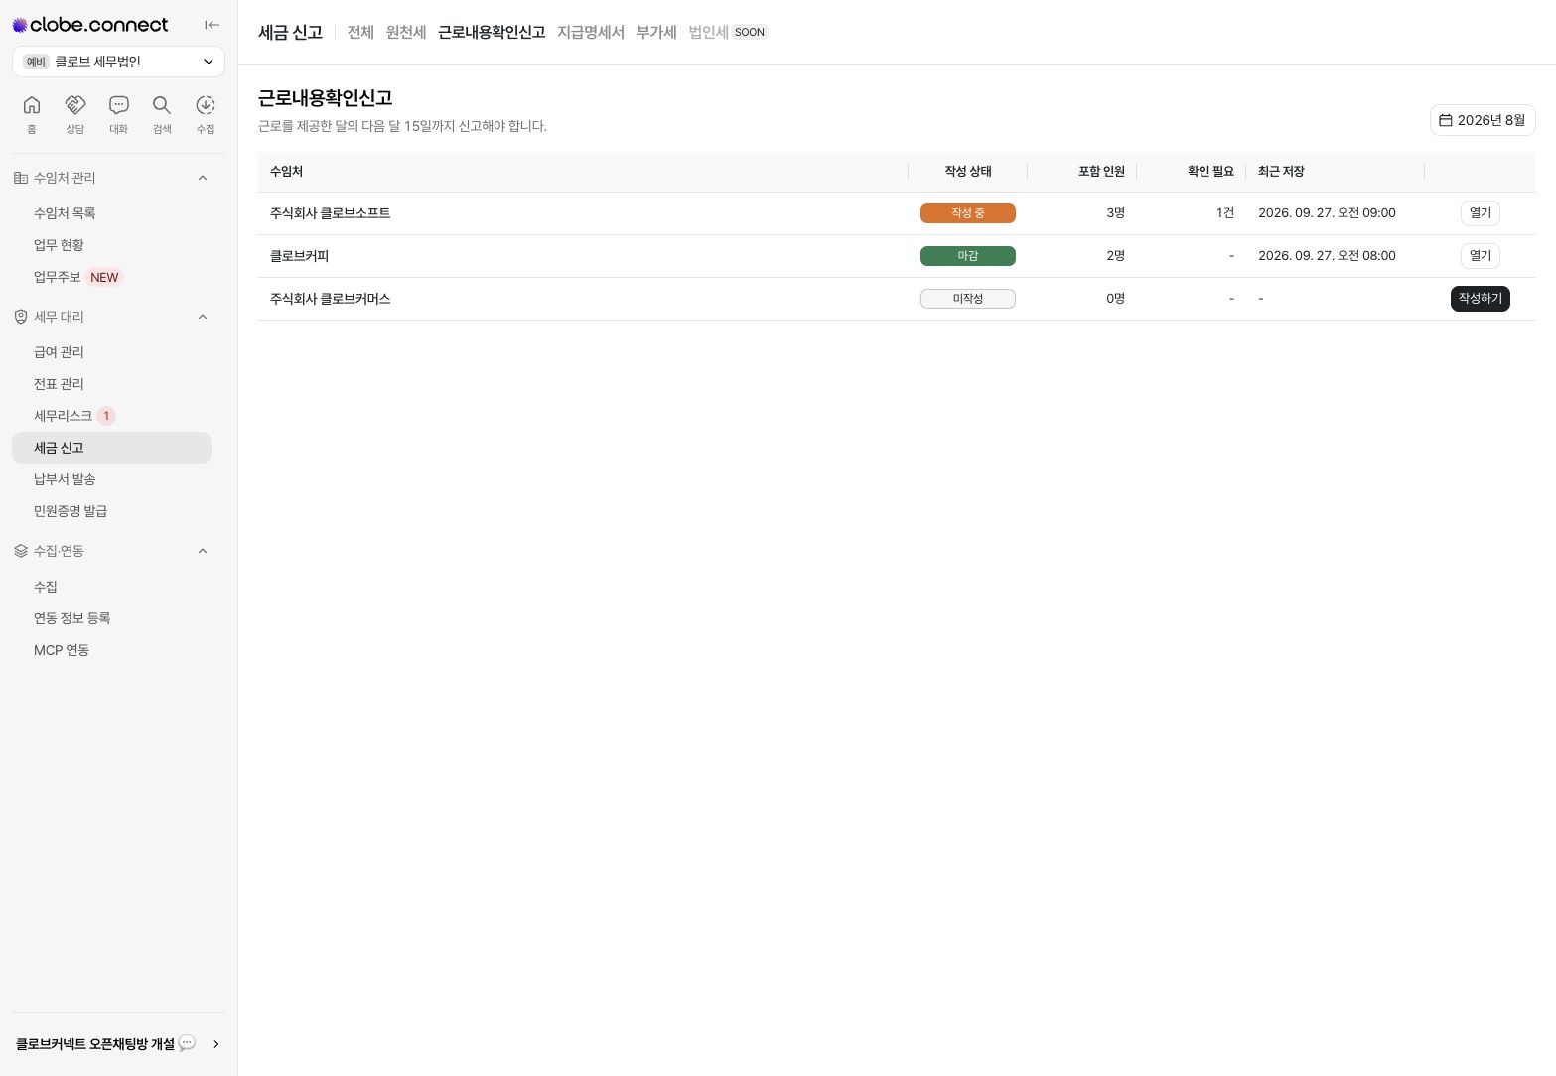Expand the 클로브커넥트 오픈채팅방 개설 arrow
1556x1076 pixels.
[215, 1044]
